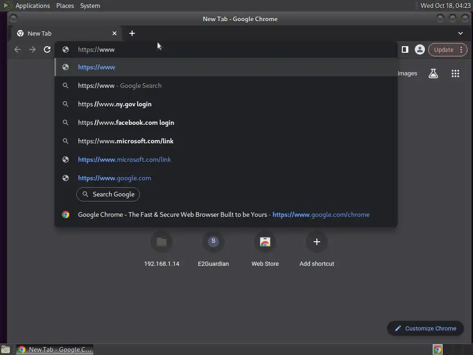This screenshot has width=473, height=355.
Task: Open the side panel icon
Action: [405, 49]
